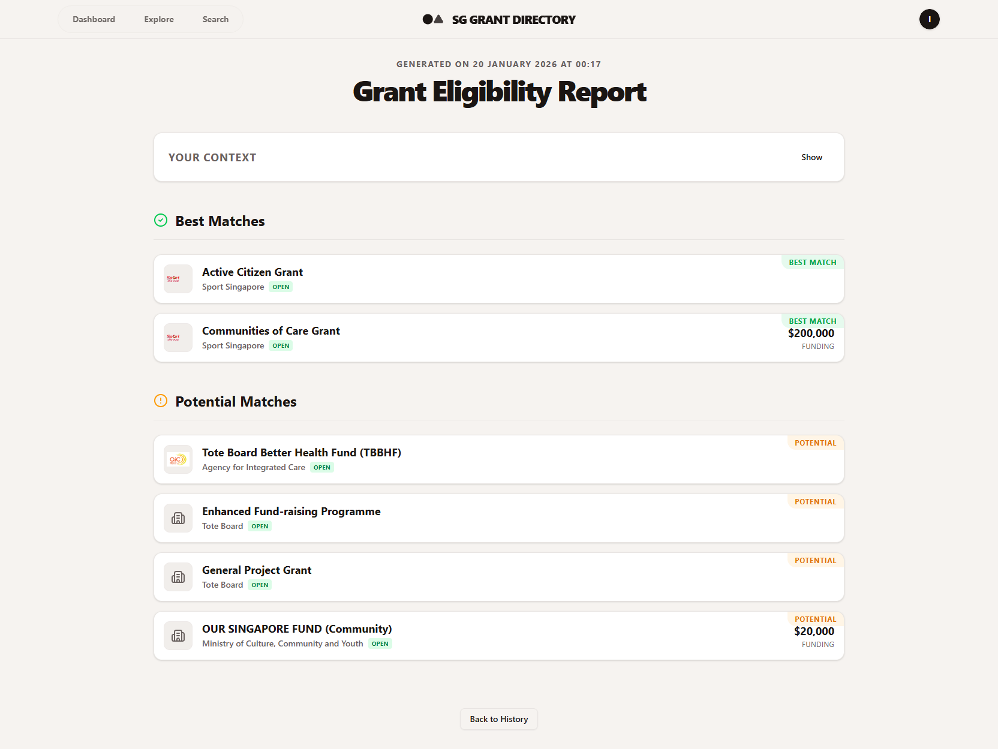Screen dimensions: 998x749
Task: Open Tote Board Better Health Fund (TBBHF)
Action: [302, 453]
